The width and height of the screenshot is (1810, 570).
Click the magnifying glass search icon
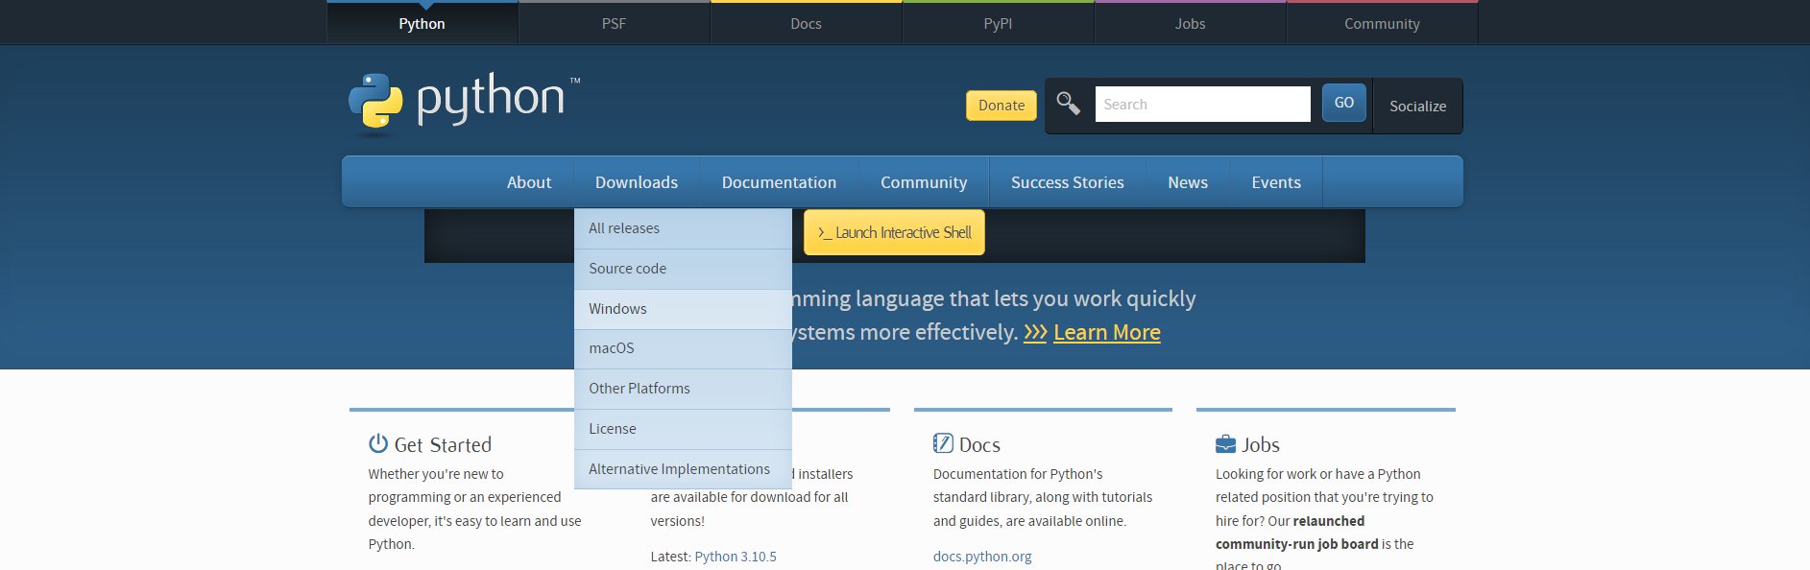[1068, 103]
